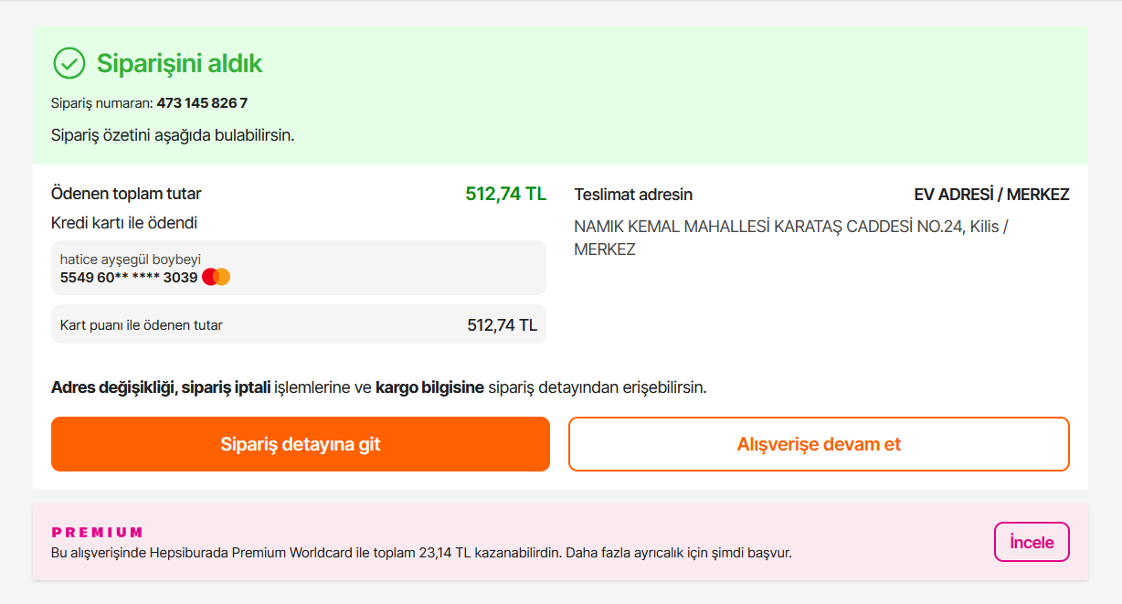1122x604 pixels.
Task: Go to order details via Sipariş detayına git
Action: 301,444
